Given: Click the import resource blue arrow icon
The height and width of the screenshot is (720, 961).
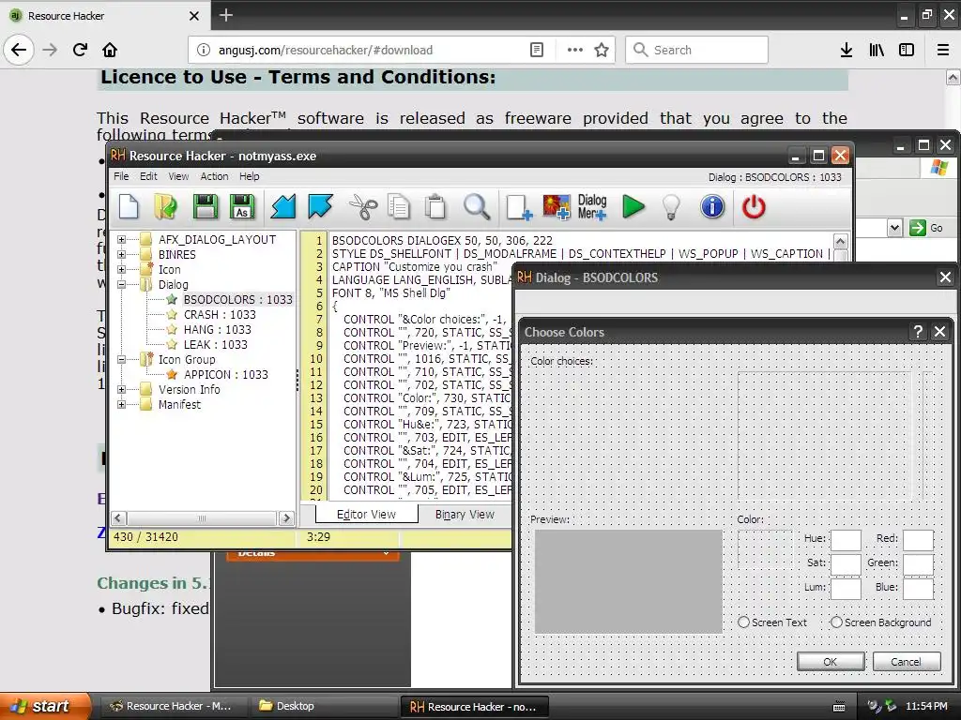Looking at the screenshot, I should tap(283, 207).
